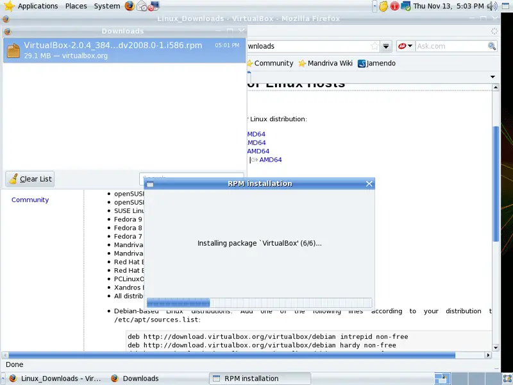Click the panel handle left of tray icons
Image resolution: width=513 pixels, height=385 pixels.
pos(374,6)
